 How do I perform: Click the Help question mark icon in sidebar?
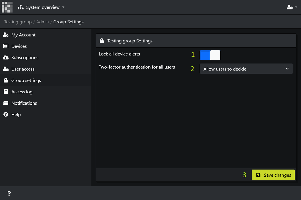click(6, 114)
